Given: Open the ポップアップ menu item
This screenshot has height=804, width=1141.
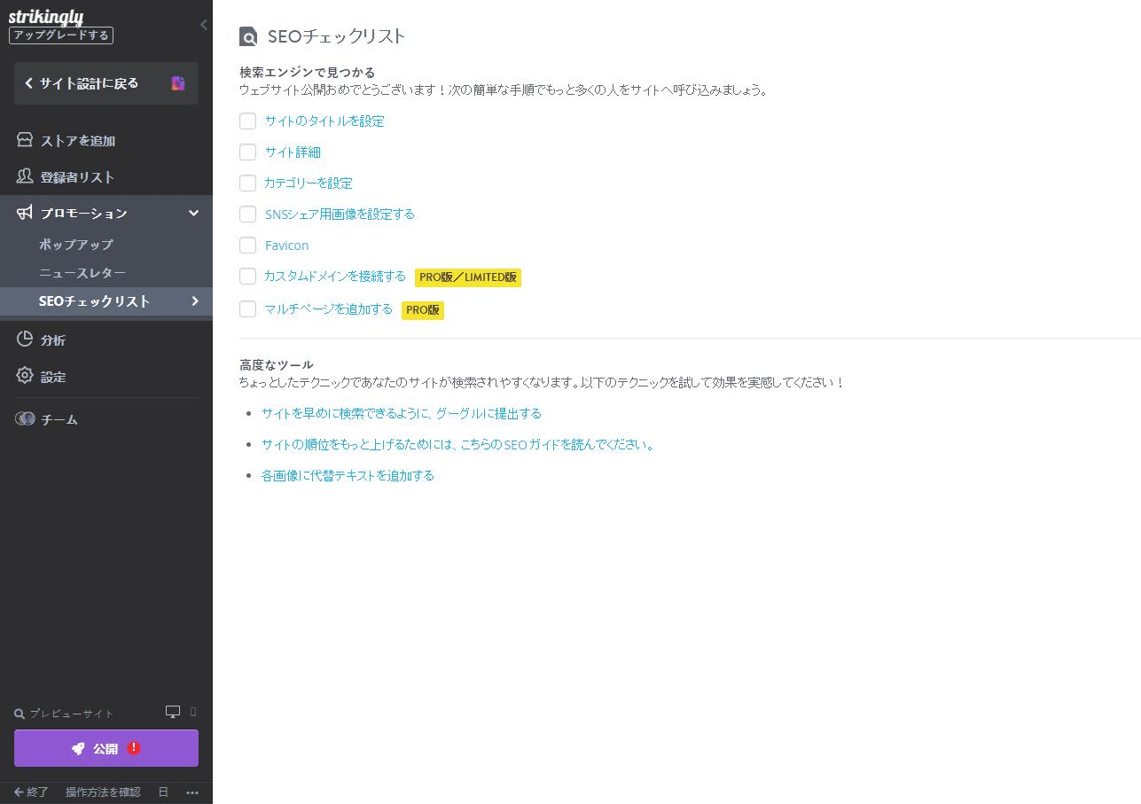Looking at the screenshot, I should click(76, 244).
